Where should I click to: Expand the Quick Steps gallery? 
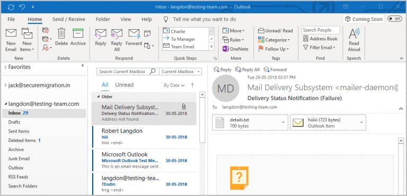(211, 47)
